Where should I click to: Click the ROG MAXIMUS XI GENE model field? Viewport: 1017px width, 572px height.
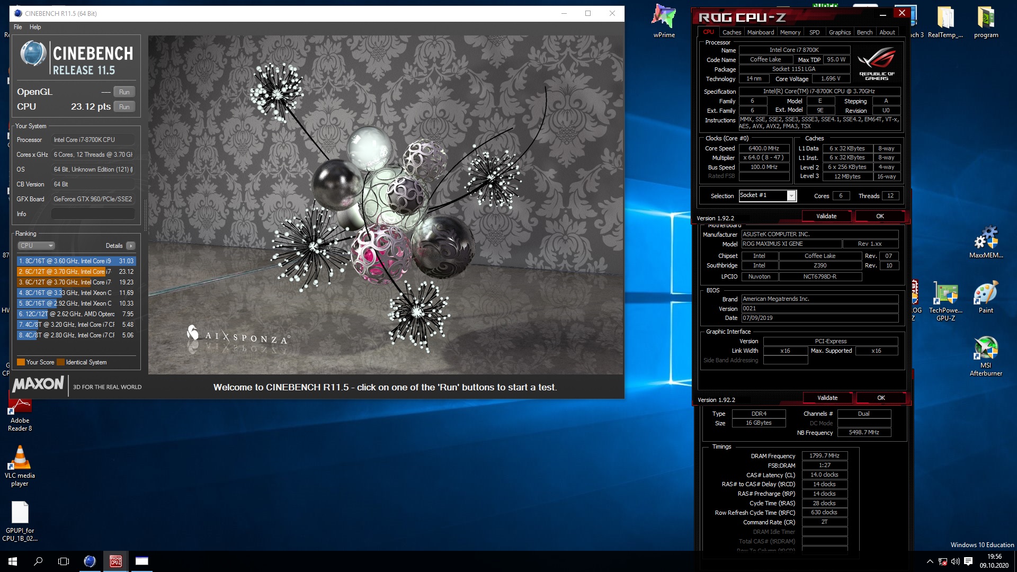791,244
